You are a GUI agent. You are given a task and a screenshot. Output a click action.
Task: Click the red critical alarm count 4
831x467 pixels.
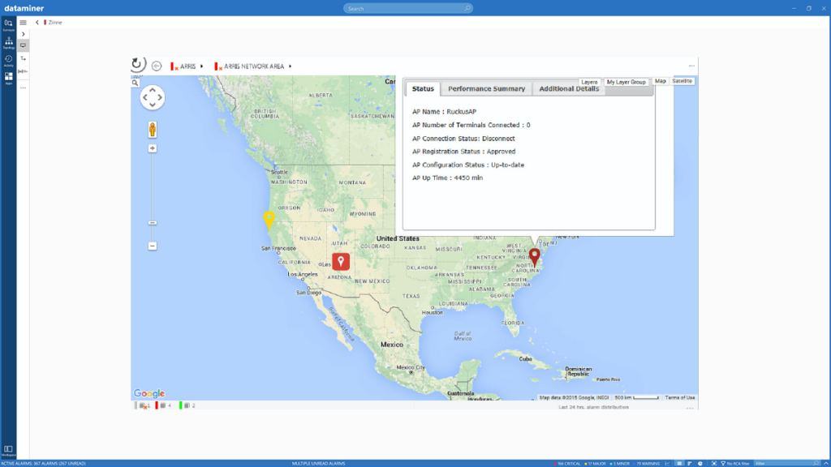pyautogui.click(x=163, y=405)
